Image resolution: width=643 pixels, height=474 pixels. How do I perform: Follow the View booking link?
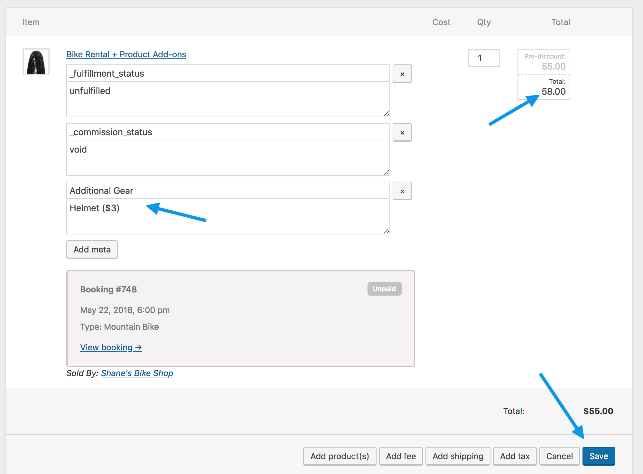(x=111, y=347)
